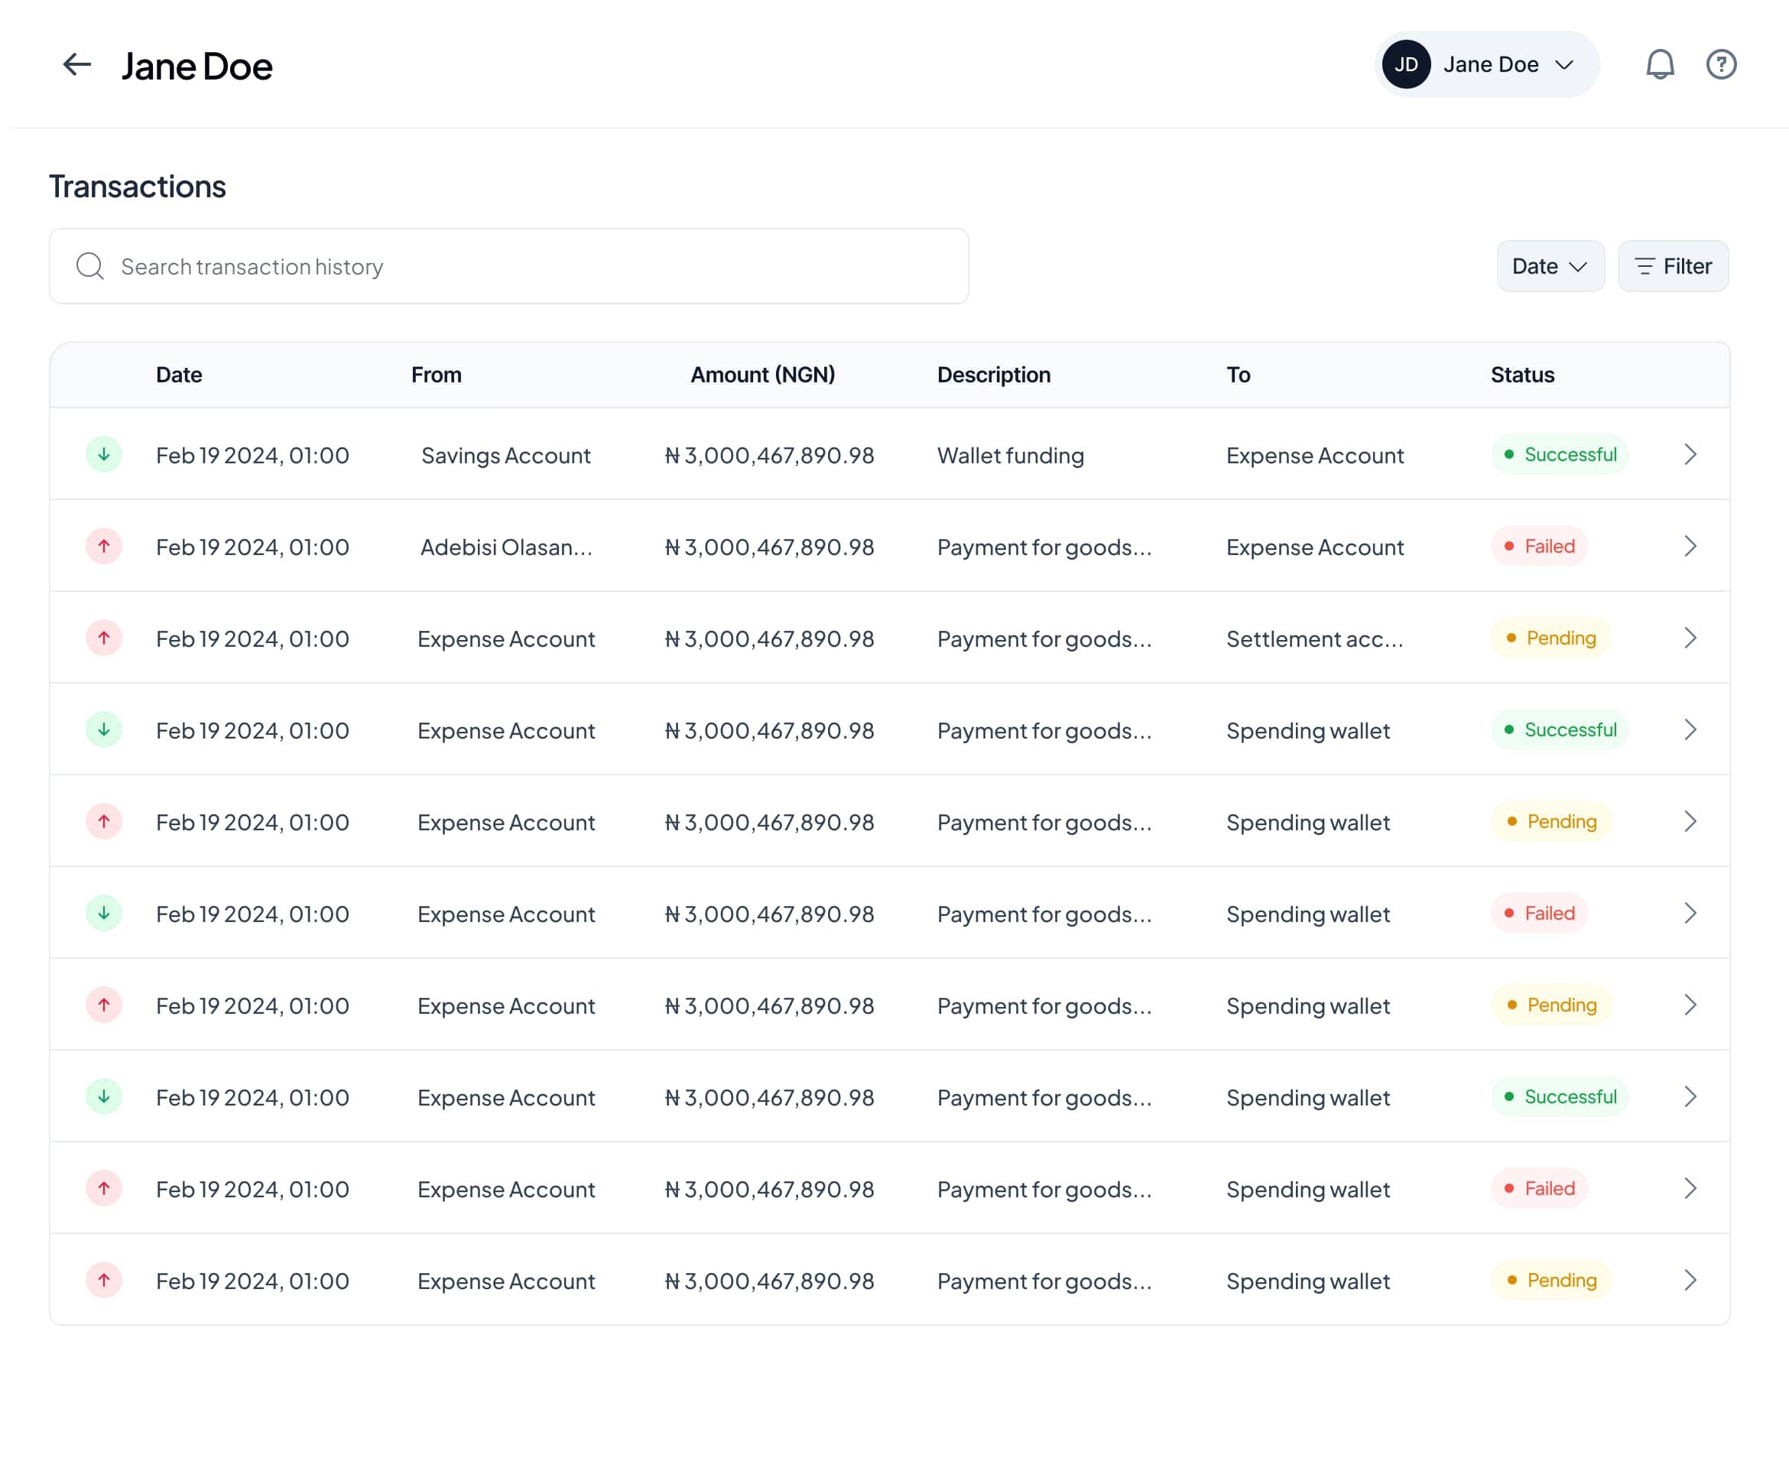Click green incoming arrow on Wallet funding row
Viewport: 1789px width, 1468px height.
(x=104, y=455)
